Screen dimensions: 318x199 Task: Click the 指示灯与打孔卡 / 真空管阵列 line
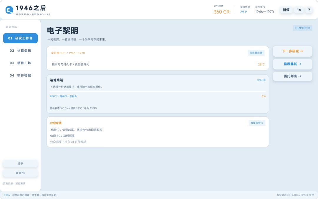[x=70, y=64]
